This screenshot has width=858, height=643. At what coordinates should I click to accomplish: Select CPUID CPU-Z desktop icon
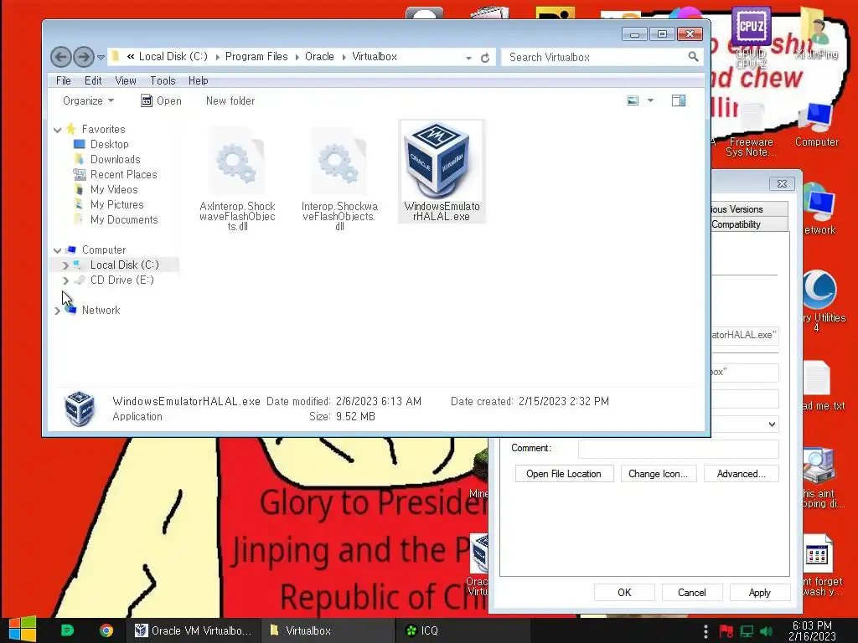[x=751, y=37]
